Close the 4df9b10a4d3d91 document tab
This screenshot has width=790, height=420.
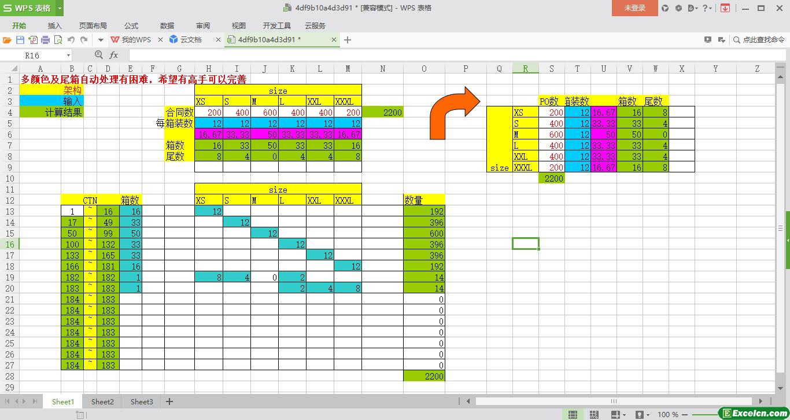point(334,40)
